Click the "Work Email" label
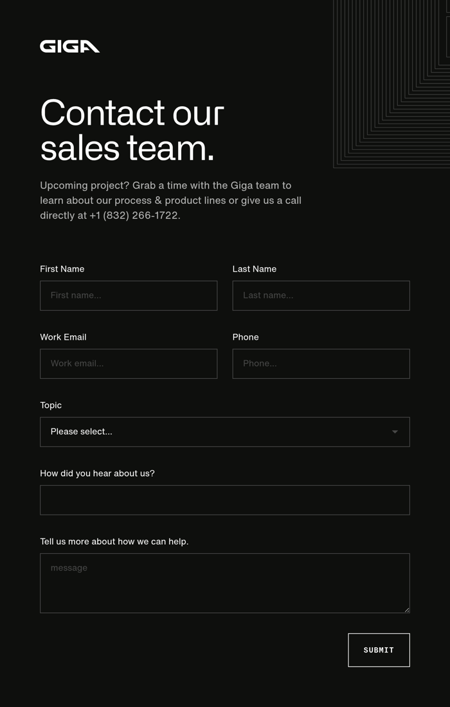Screen dimensions: 450x707 click(x=63, y=337)
